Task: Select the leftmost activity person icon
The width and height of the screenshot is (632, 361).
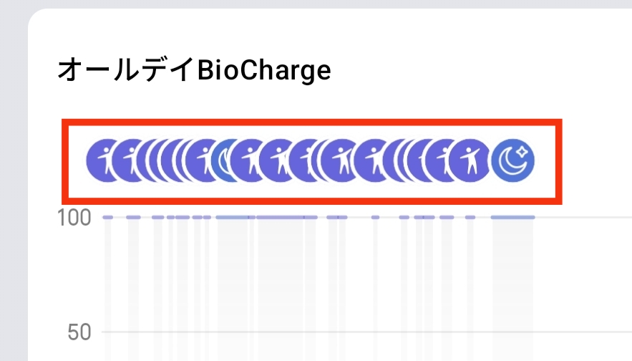Action: tap(101, 160)
